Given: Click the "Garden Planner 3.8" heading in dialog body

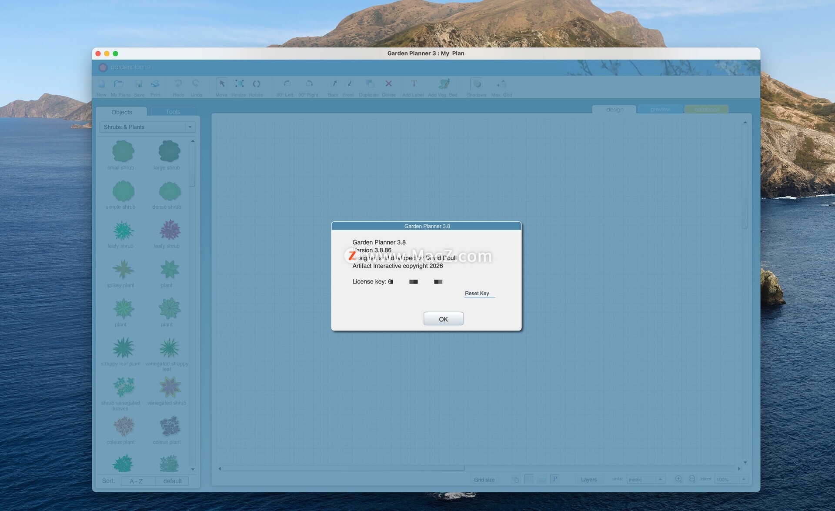Looking at the screenshot, I should coord(379,242).
